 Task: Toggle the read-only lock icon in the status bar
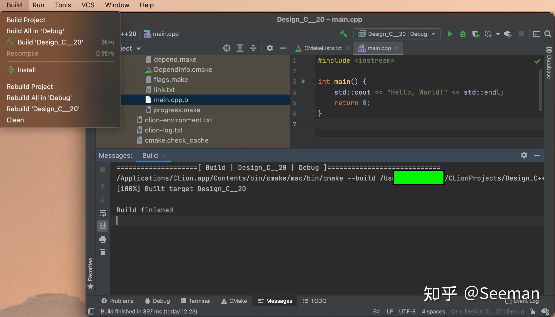(532, 311)
